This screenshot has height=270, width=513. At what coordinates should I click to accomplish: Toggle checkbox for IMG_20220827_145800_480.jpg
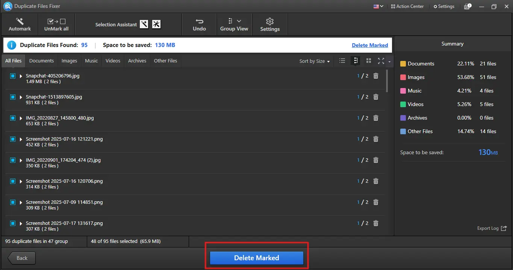(13, 118)
